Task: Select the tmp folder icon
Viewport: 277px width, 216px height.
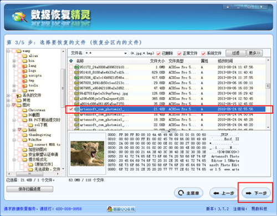Action: point(25,81)
